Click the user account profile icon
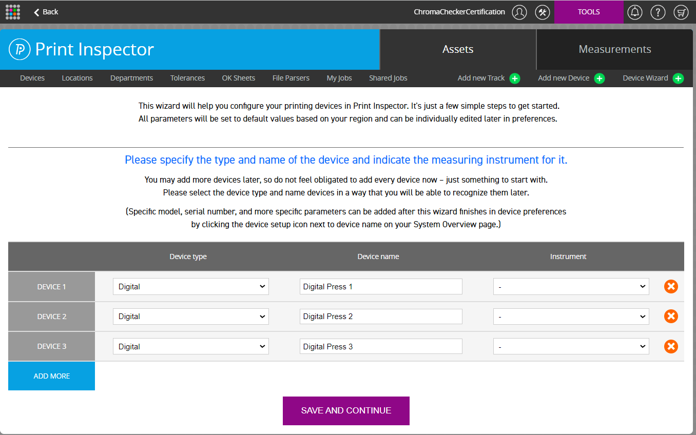 pos(519,12)
